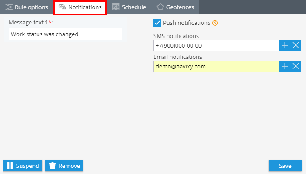Add another email address with plus
The image size is (306, 174).
click(x=285, y=66)
